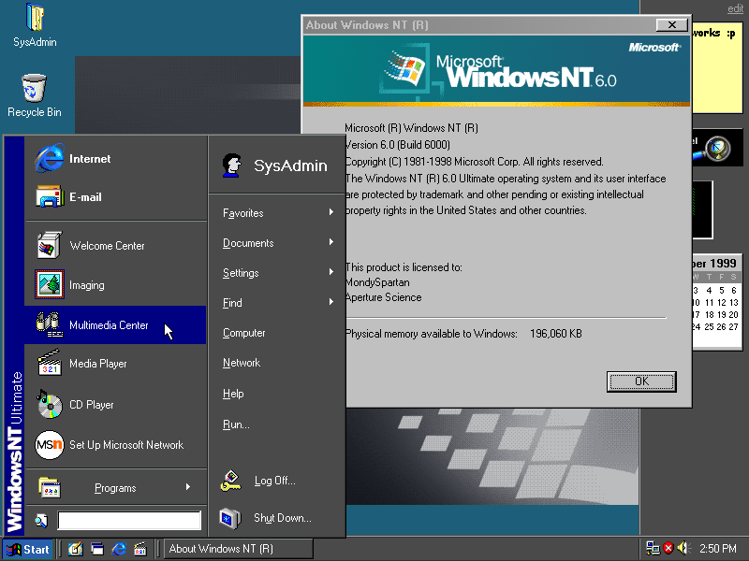Open the Multimedia Center icon
Viewport: 749px width, 561px height.
[50, 324]
